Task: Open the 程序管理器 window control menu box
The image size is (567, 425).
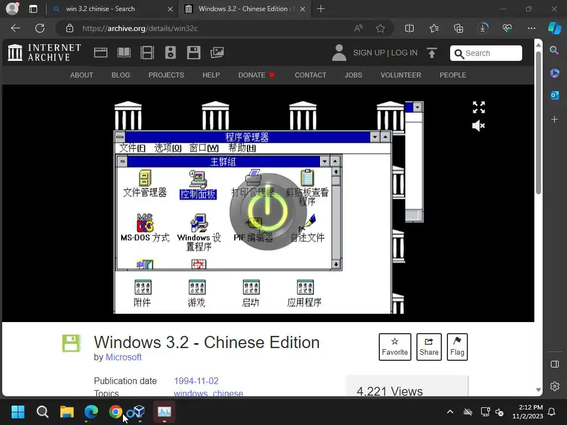Action: click(120, 137)
